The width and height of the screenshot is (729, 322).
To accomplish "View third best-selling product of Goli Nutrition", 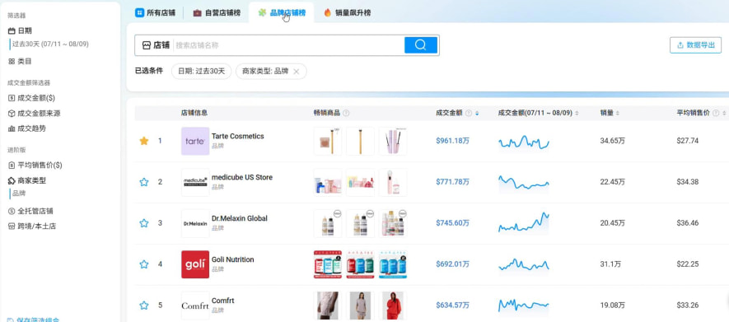I will [393, 264].
